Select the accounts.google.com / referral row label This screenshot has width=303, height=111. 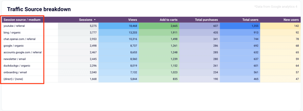[22, 52]
